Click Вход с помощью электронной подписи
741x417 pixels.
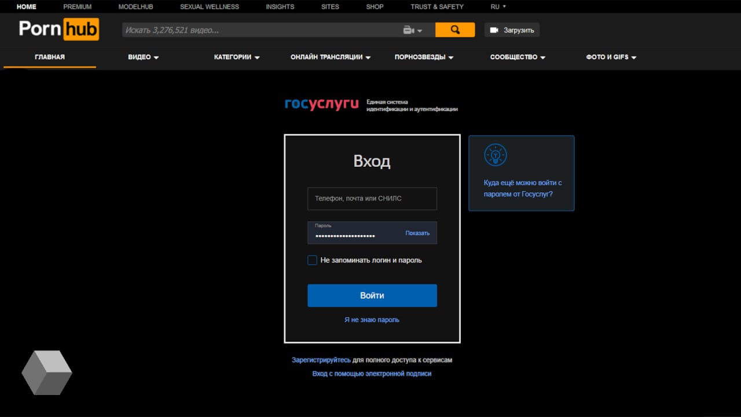pos(372,374)
